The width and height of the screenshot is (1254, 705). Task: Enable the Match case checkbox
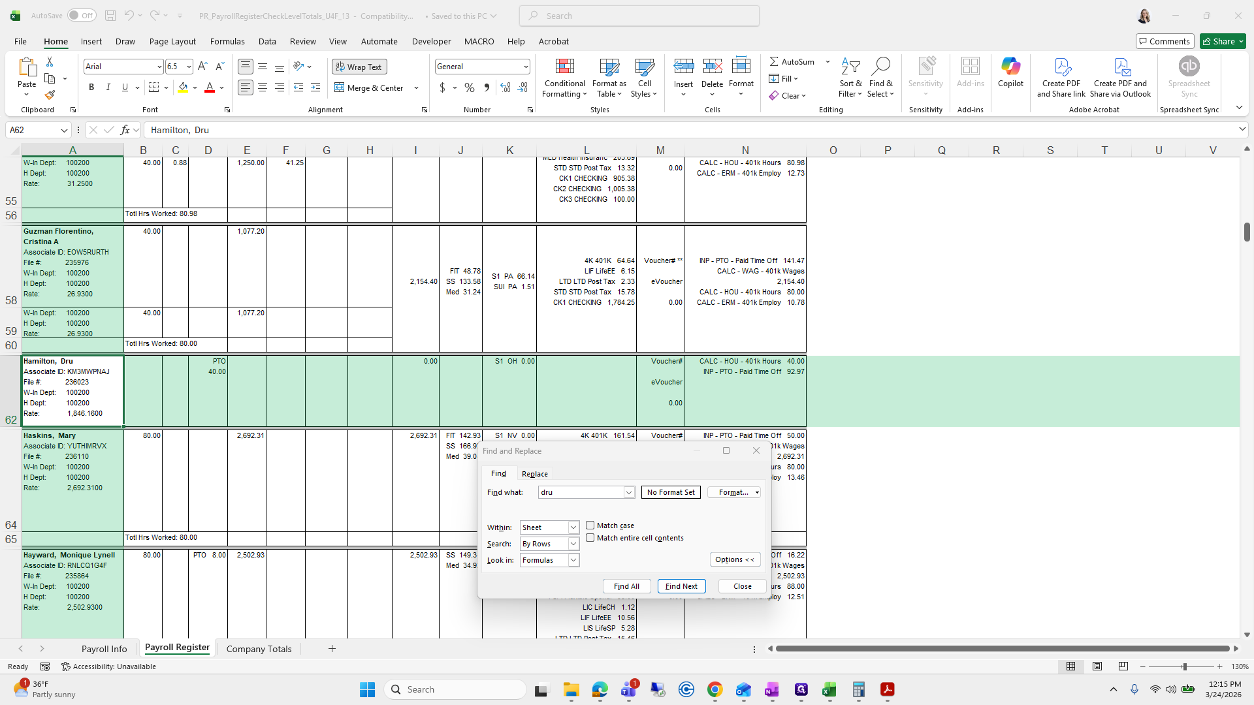point(590,525)
